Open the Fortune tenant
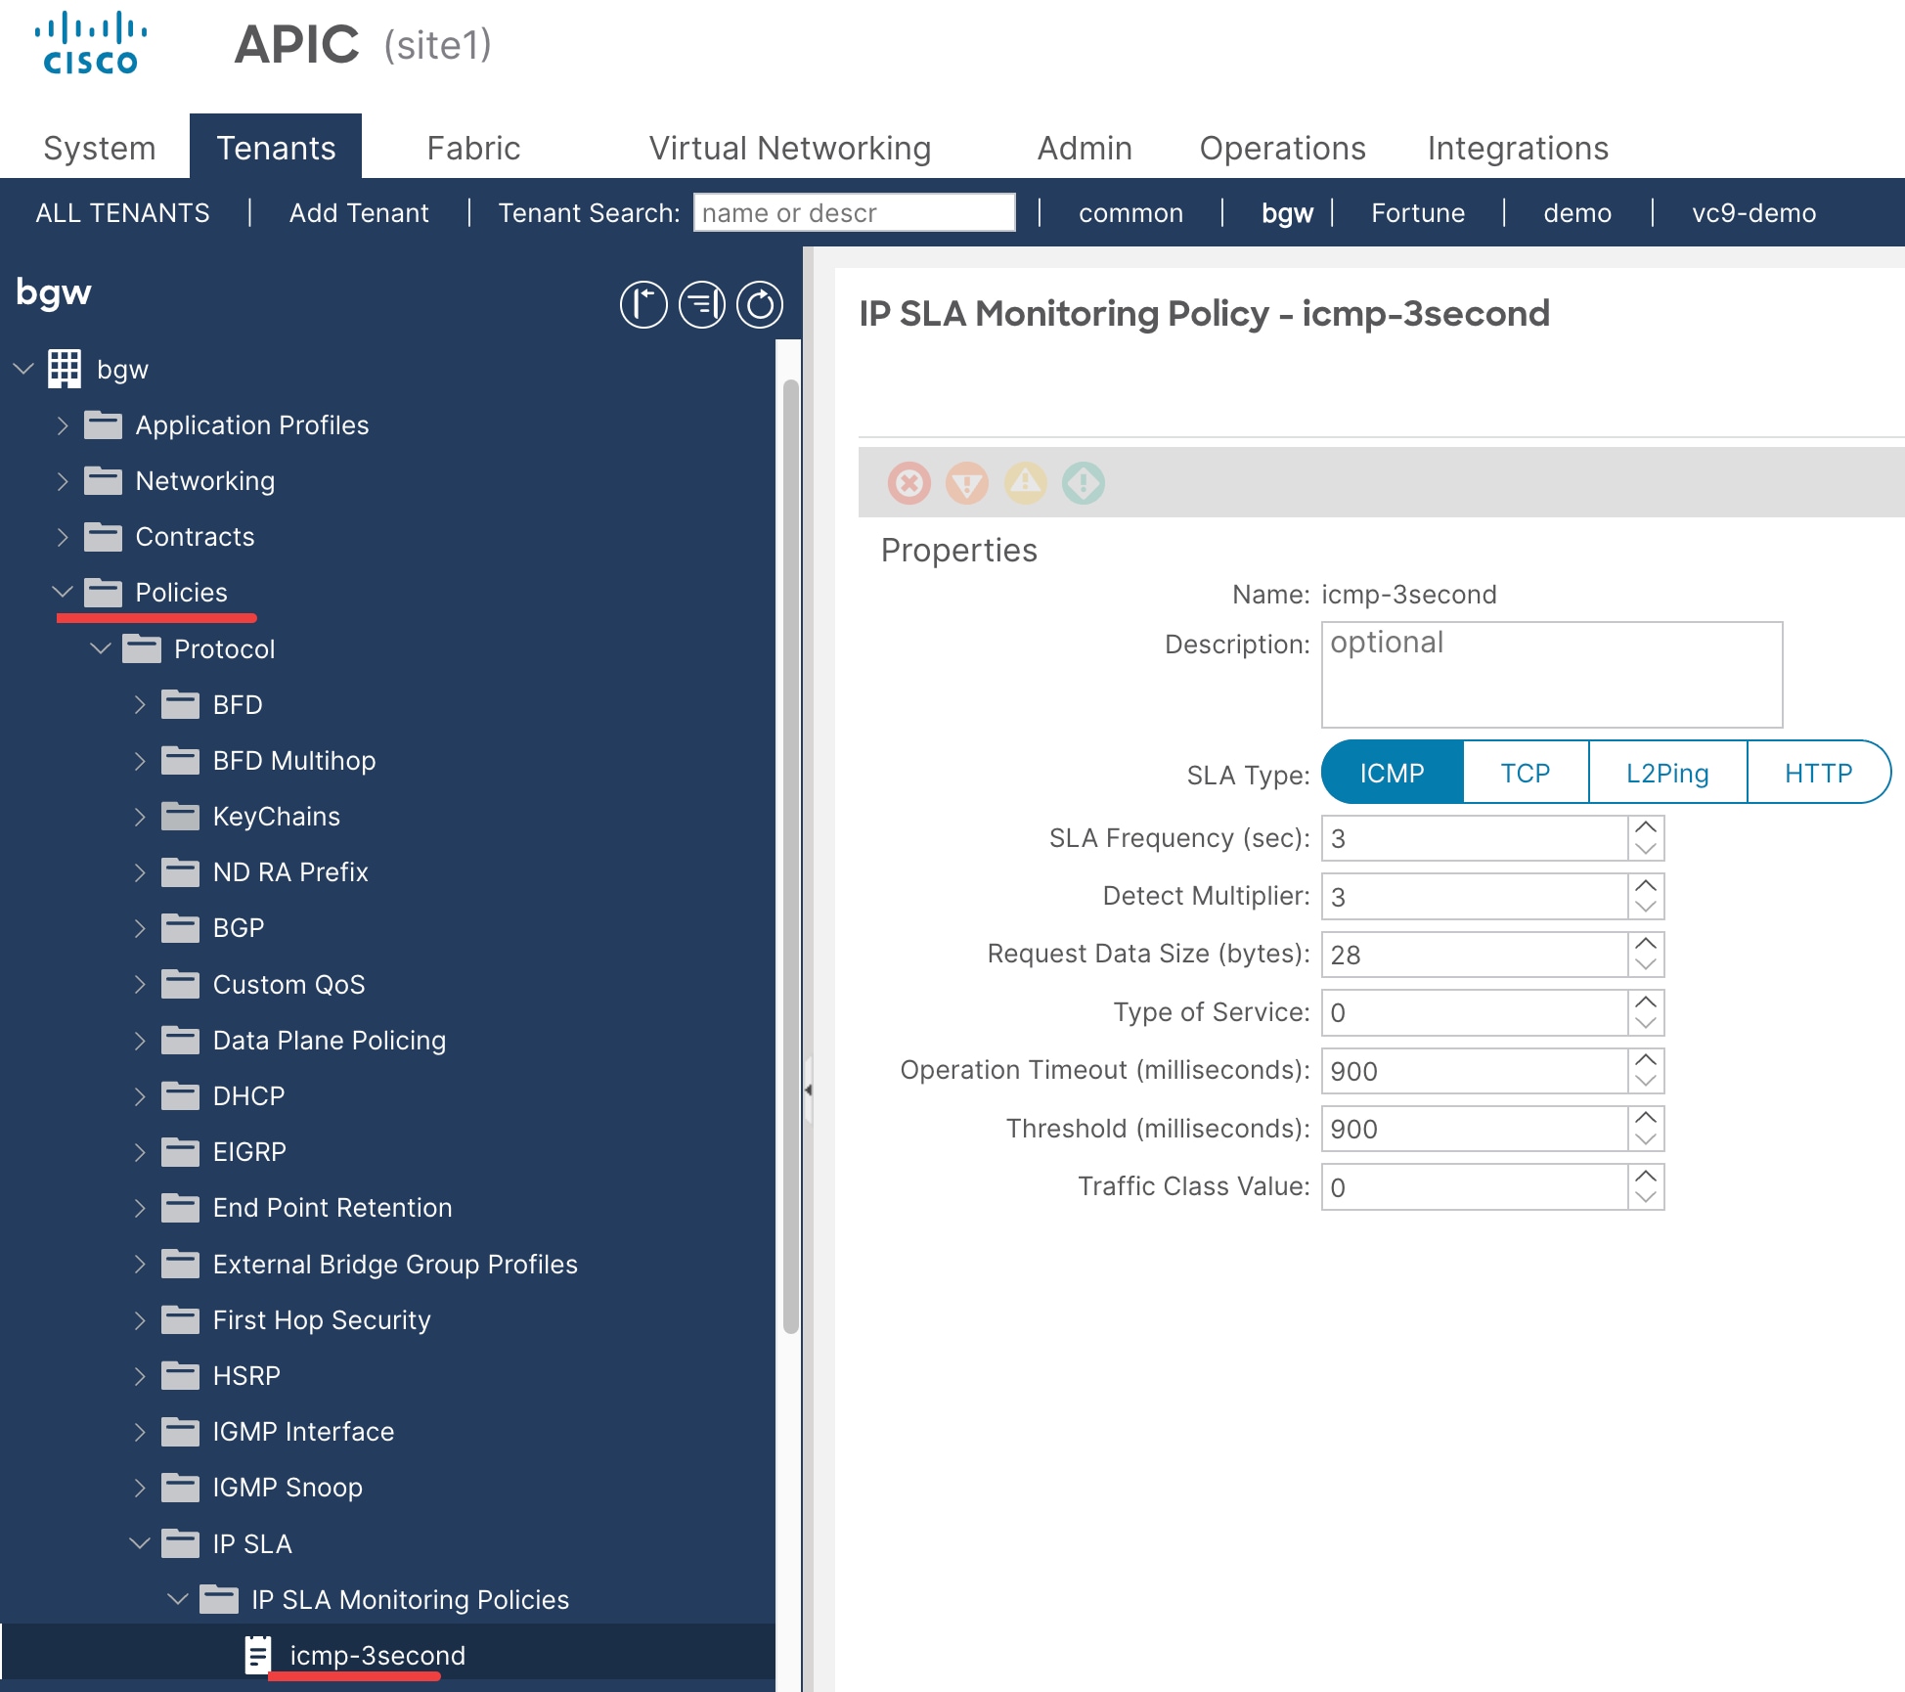This screenshot has height=1692, width=1905. pyautogui.click(x=1418, y=212)
